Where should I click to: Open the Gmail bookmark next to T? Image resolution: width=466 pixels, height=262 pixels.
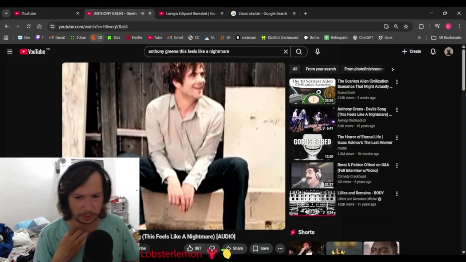tap(57, 37)
